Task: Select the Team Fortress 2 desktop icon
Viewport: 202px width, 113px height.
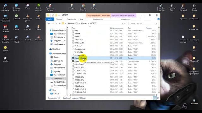Action: tap(183, 8)
